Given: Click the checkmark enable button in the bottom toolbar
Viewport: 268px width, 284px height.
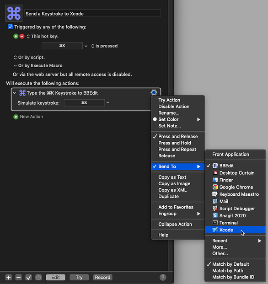Looking at the screenshot, I should [x=28, y=277].
